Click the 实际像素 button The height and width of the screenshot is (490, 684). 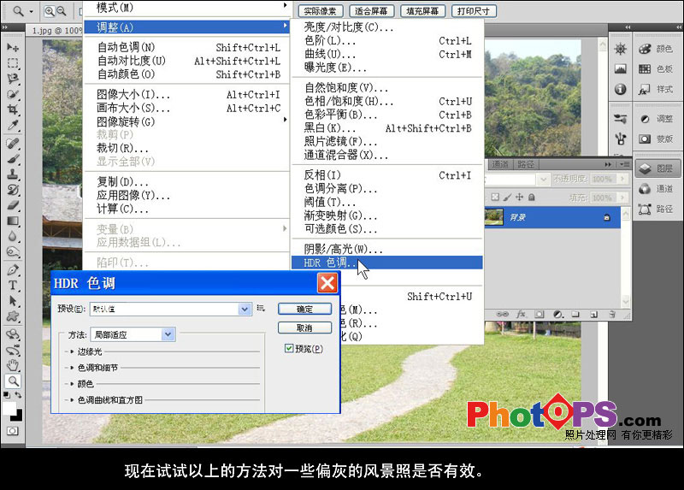(x=321, y=11)
